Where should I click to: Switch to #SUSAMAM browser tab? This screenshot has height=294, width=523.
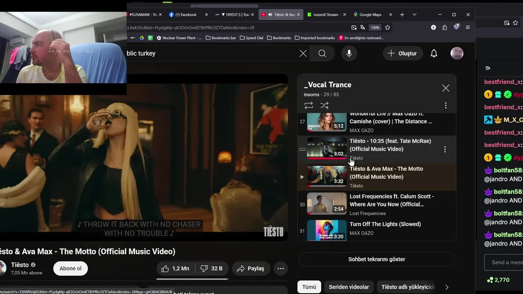click(x=143, y=15)
